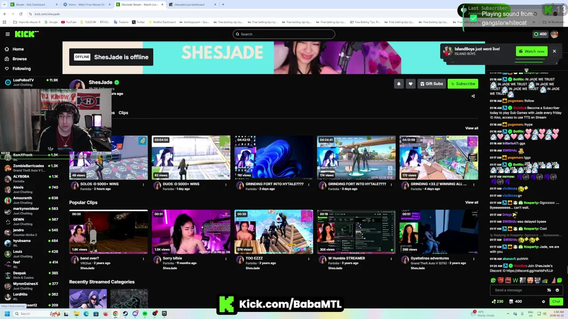Open File Explorer from taskbar

coord(76,314)
